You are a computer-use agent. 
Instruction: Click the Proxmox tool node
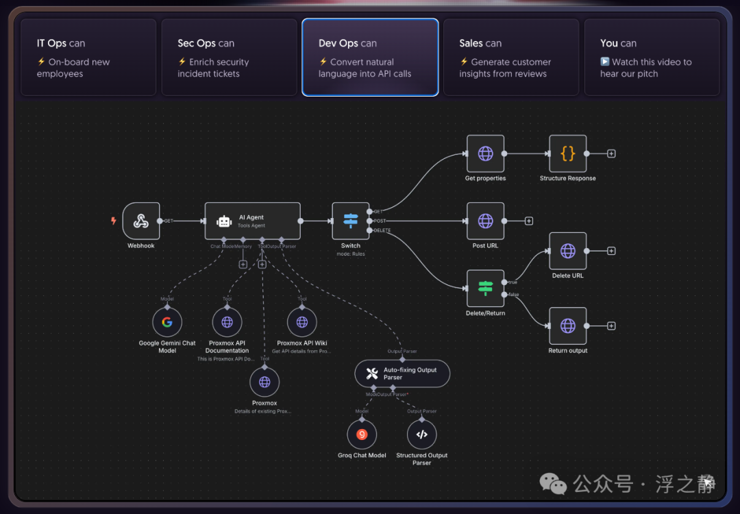(264, 382)
